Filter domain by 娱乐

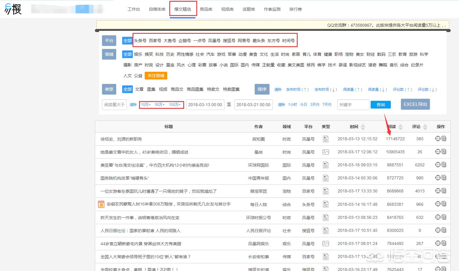click(x=138, y=54)
